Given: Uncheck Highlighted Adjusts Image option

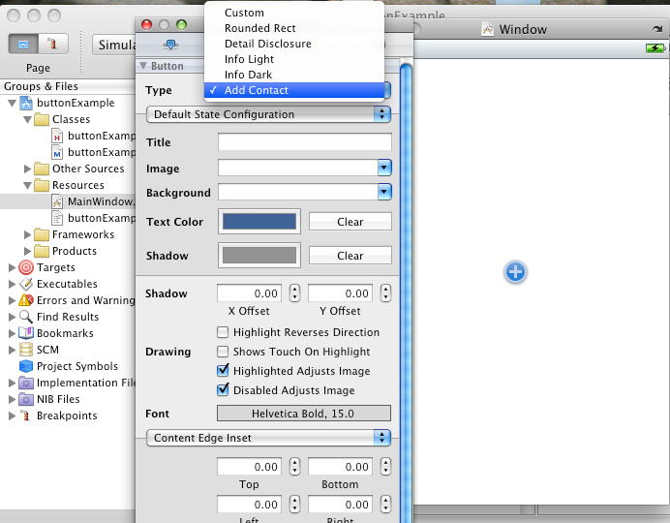Looking at the screenshot, I should (224, 371).
